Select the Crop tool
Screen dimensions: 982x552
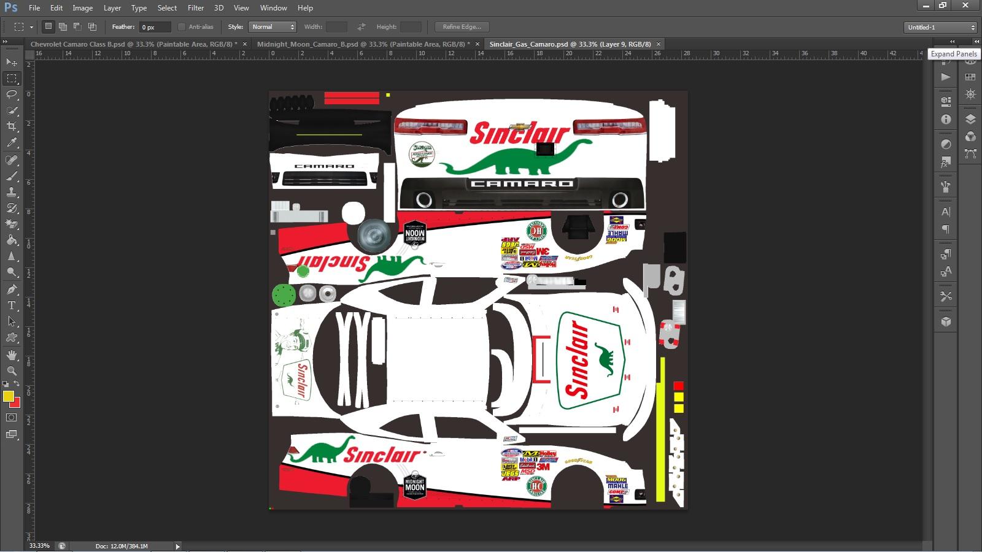[x=12, y=126]
